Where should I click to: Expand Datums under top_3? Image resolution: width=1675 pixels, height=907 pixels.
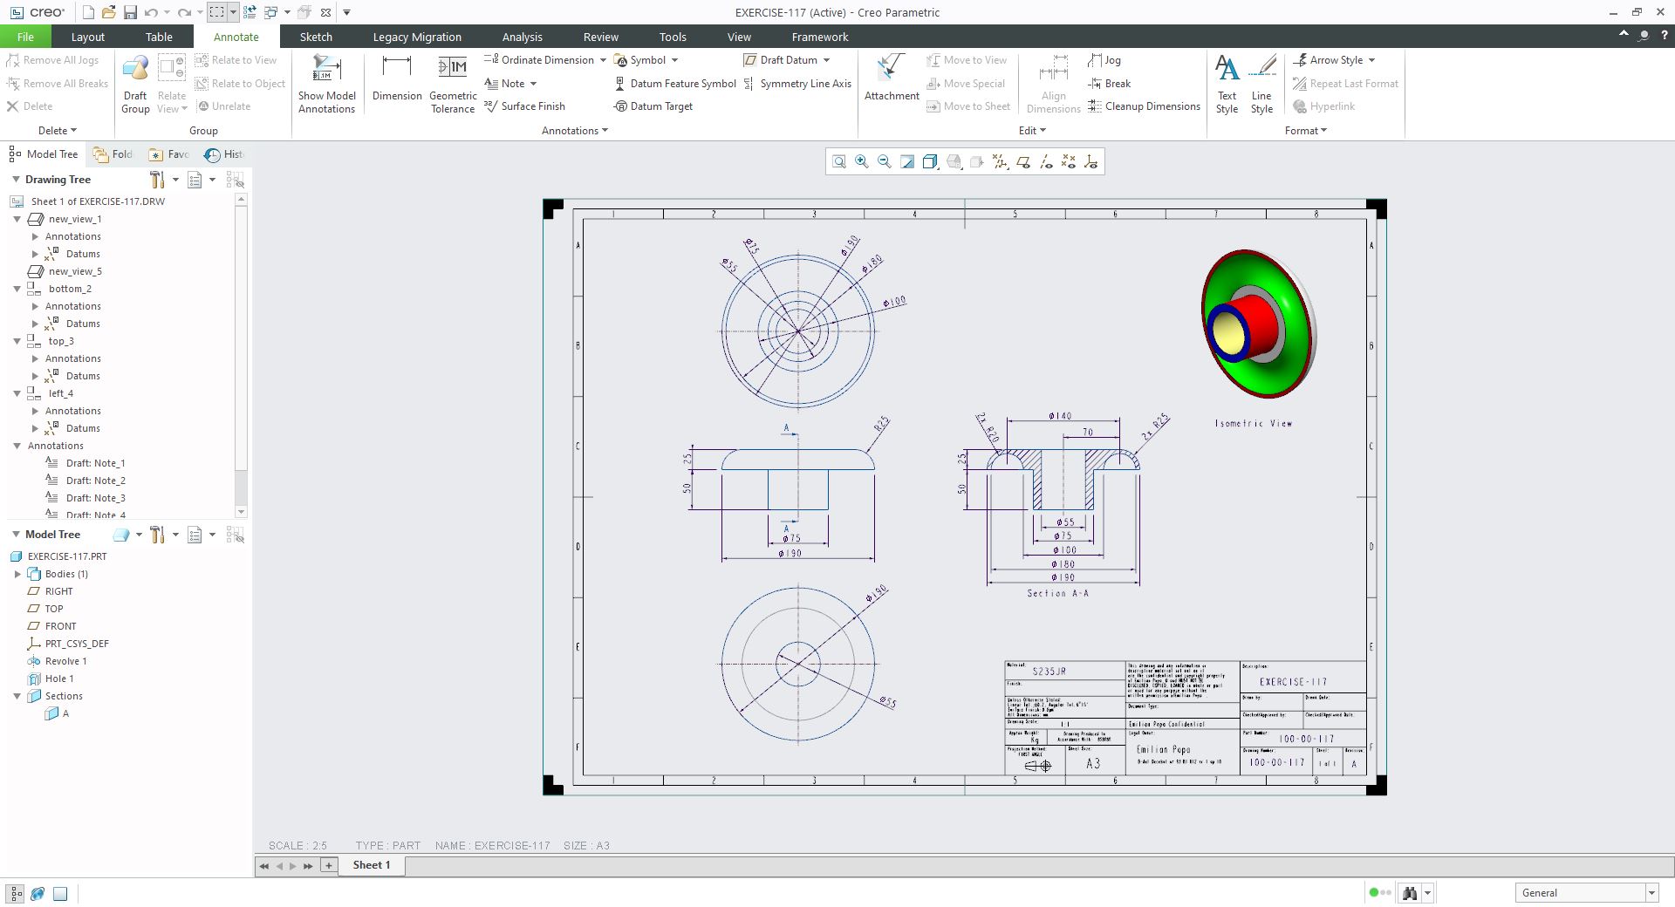coord(35,376)
